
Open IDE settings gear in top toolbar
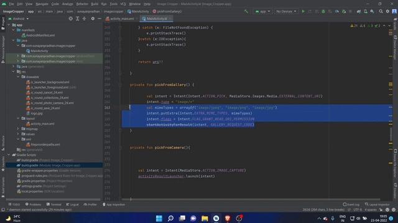tap(387, 11)
